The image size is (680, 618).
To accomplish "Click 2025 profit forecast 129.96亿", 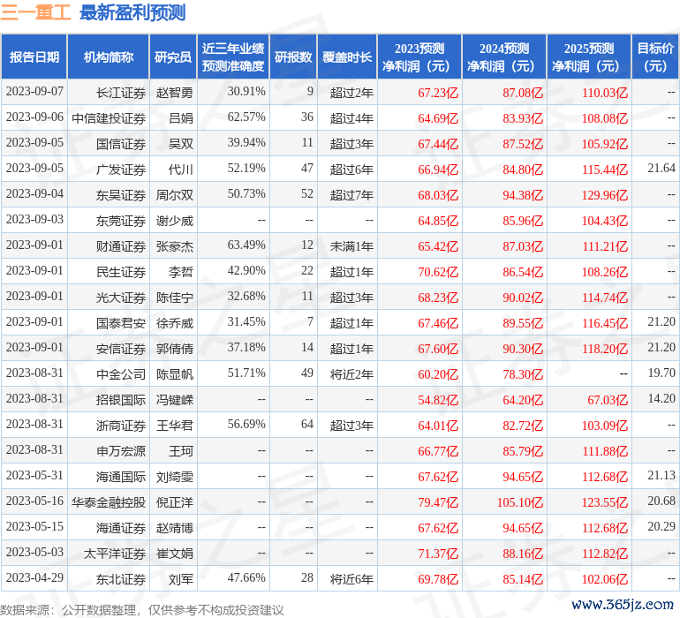I will coord(605,195).
